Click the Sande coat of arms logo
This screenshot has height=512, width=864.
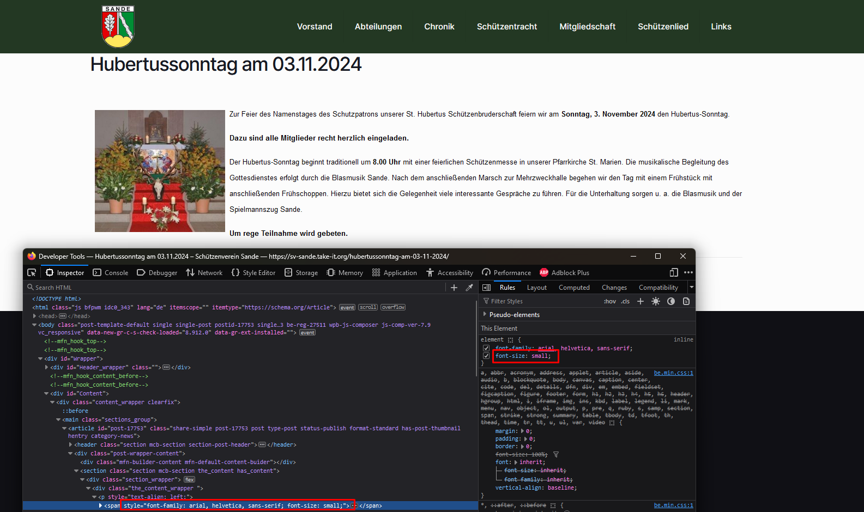point(118,27)
